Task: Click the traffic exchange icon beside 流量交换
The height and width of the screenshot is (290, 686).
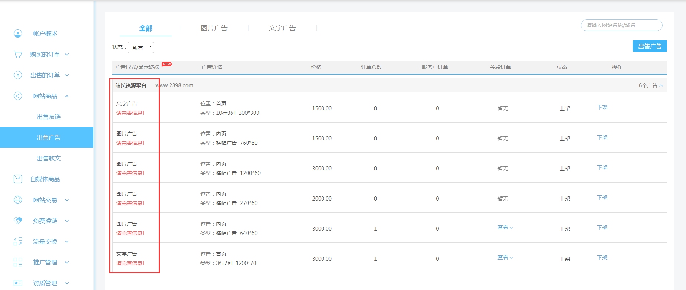Action: 18,241
